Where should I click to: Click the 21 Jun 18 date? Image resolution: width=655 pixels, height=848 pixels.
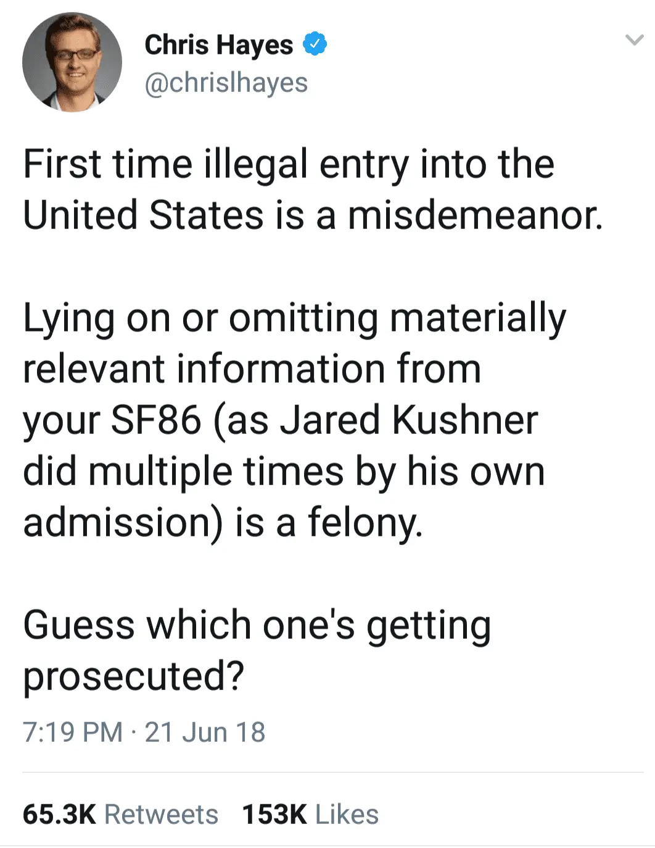tap(205, 732)
